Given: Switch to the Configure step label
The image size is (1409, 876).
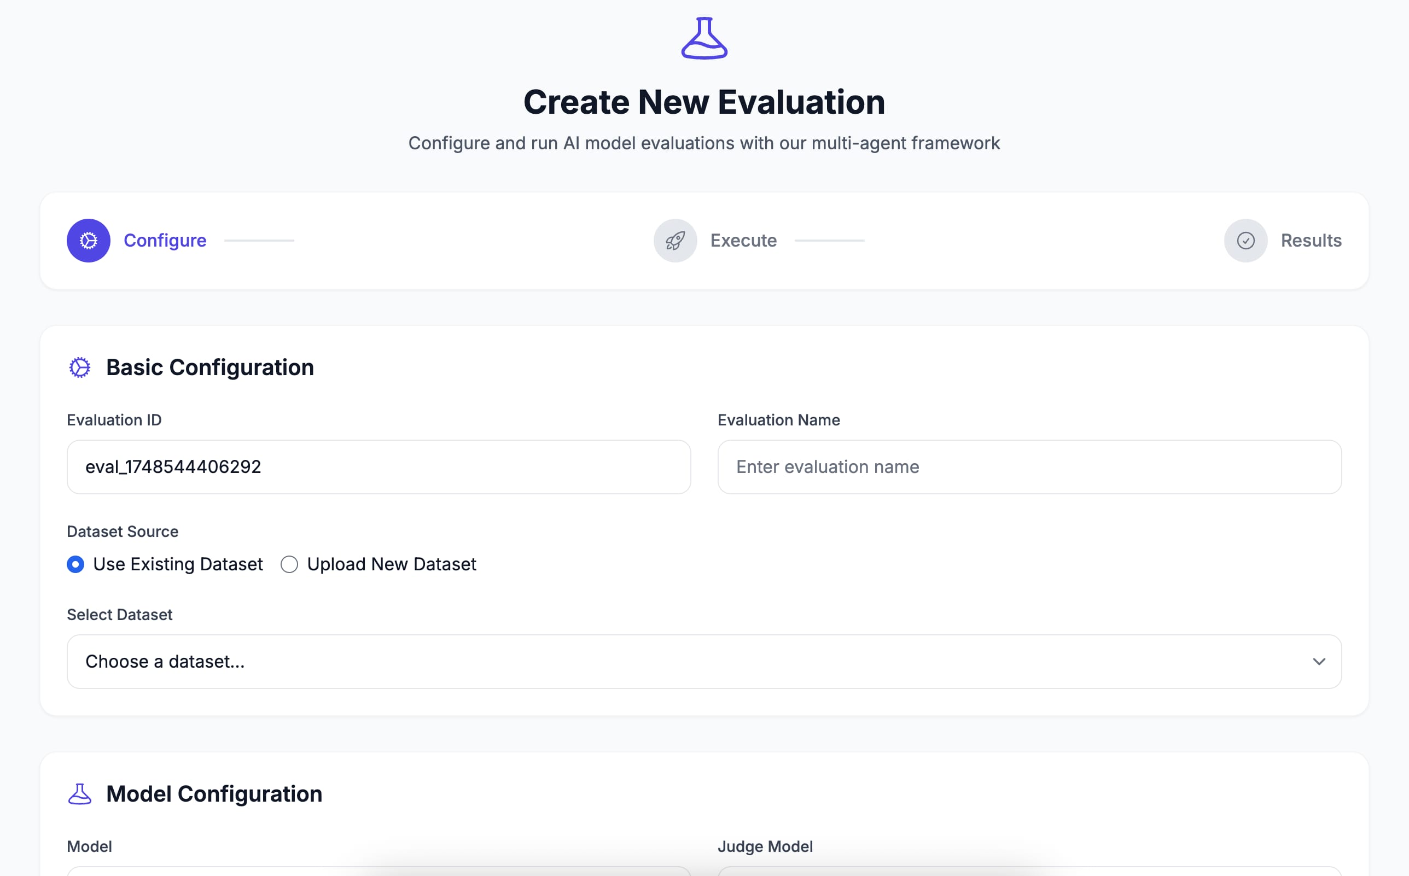Looking at the screenshot, I should 165,241.
